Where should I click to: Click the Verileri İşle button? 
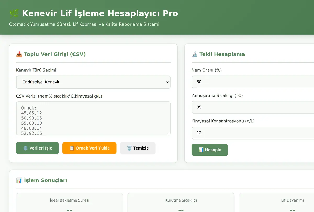[x=37, y=148]
